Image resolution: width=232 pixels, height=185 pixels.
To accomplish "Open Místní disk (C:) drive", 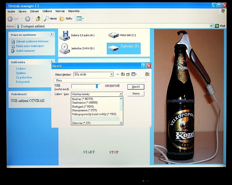I will [x=113, y=35].
